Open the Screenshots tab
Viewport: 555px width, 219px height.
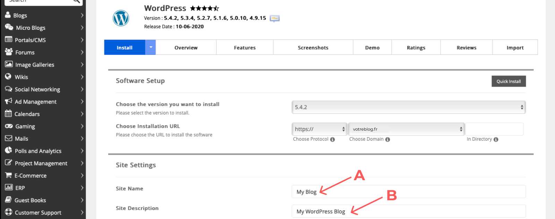(x=313, y=47)
